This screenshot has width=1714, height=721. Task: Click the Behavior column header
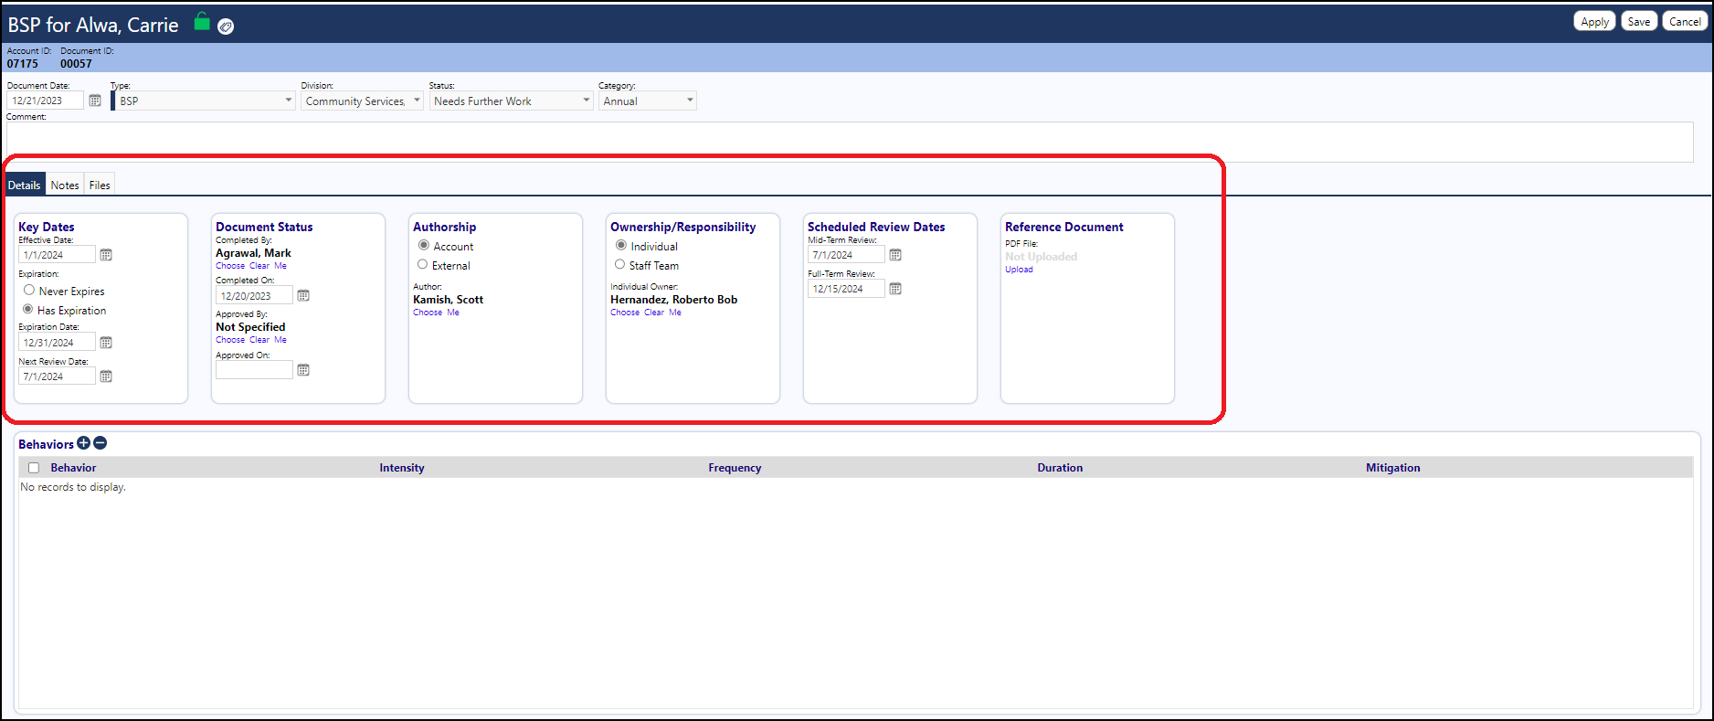pyautogui.click(x=73, y=468)
